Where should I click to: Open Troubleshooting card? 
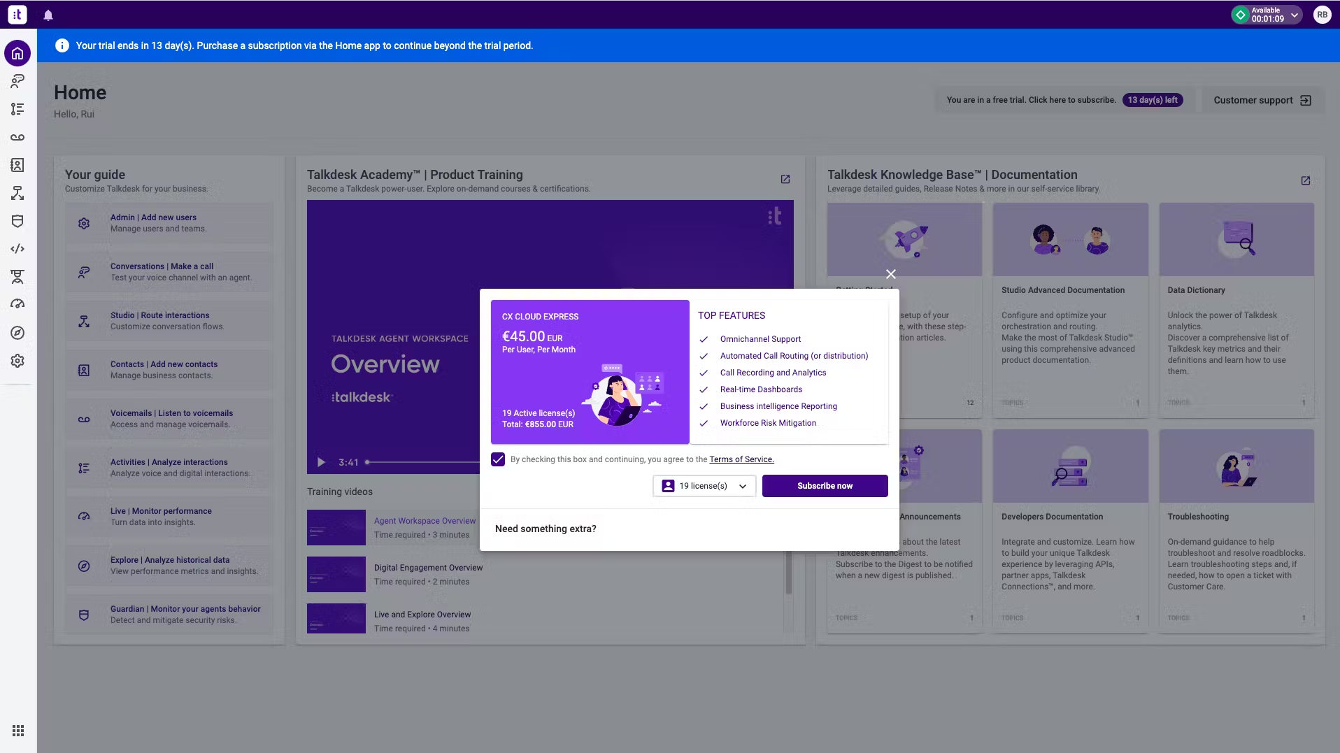tap(1236, 531)
